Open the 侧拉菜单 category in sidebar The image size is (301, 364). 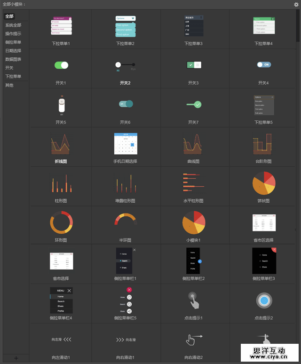(x=13, y=42)
